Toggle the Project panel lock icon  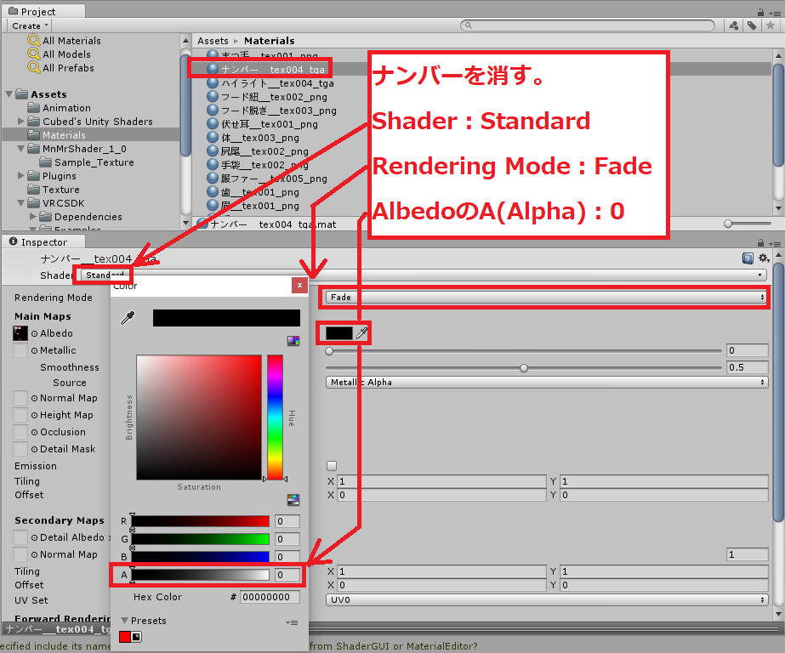pos(760,13)
